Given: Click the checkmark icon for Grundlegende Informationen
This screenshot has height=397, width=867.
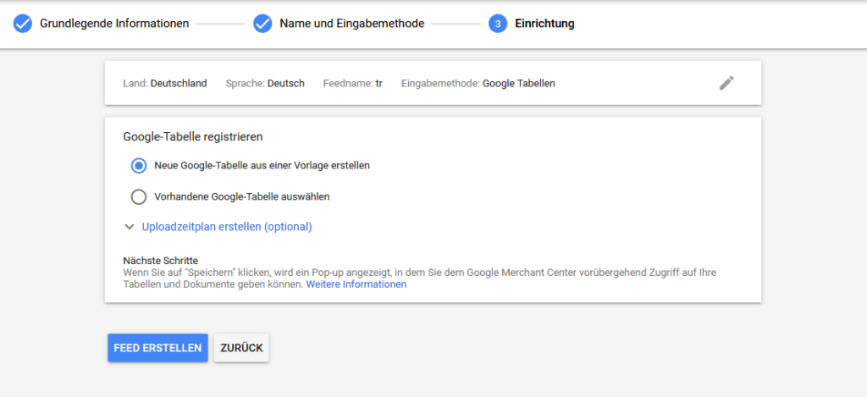Looking at the screenshot, I should pyautogui.click(x=23, y=24).
